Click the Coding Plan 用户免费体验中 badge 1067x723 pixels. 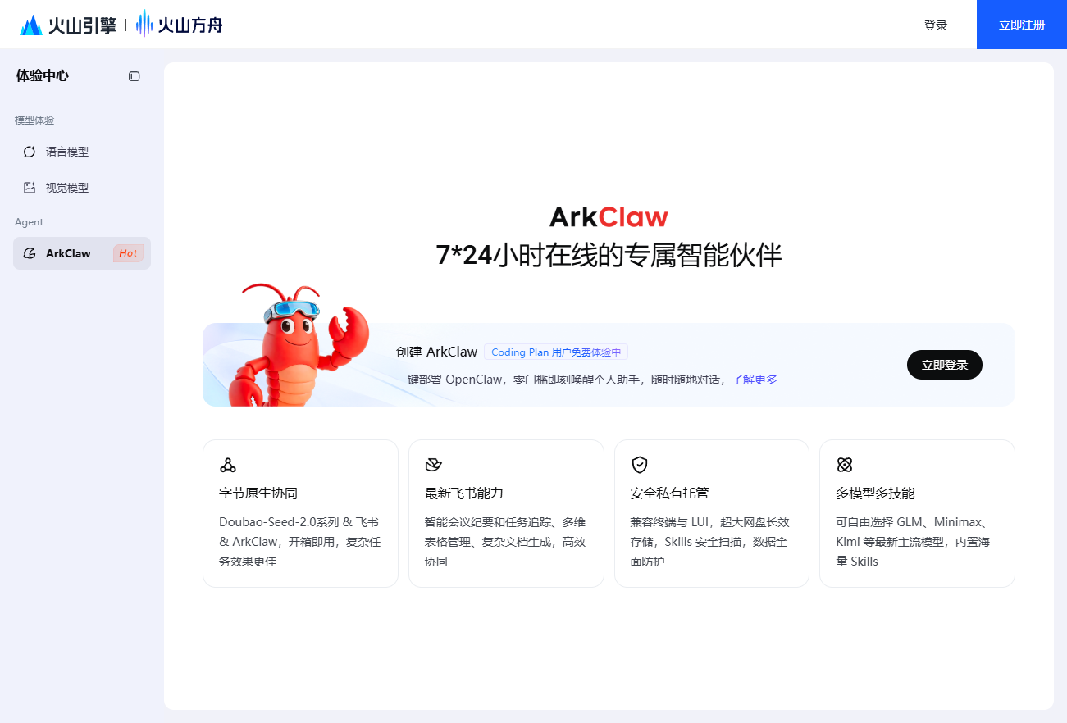click(x=555, y=351)
